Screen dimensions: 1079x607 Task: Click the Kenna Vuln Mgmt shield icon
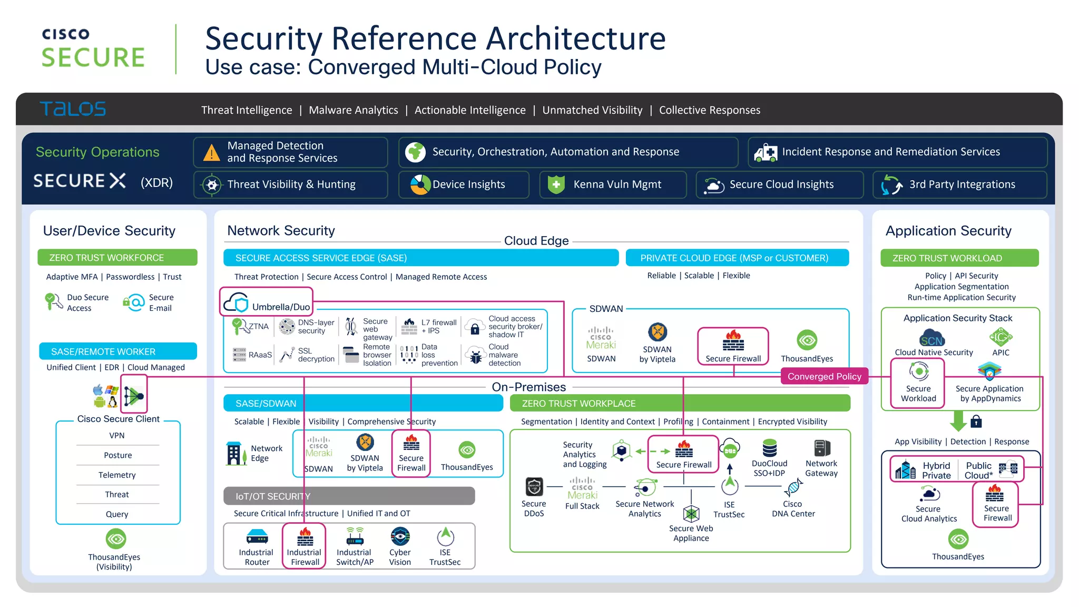click(556, 184)
